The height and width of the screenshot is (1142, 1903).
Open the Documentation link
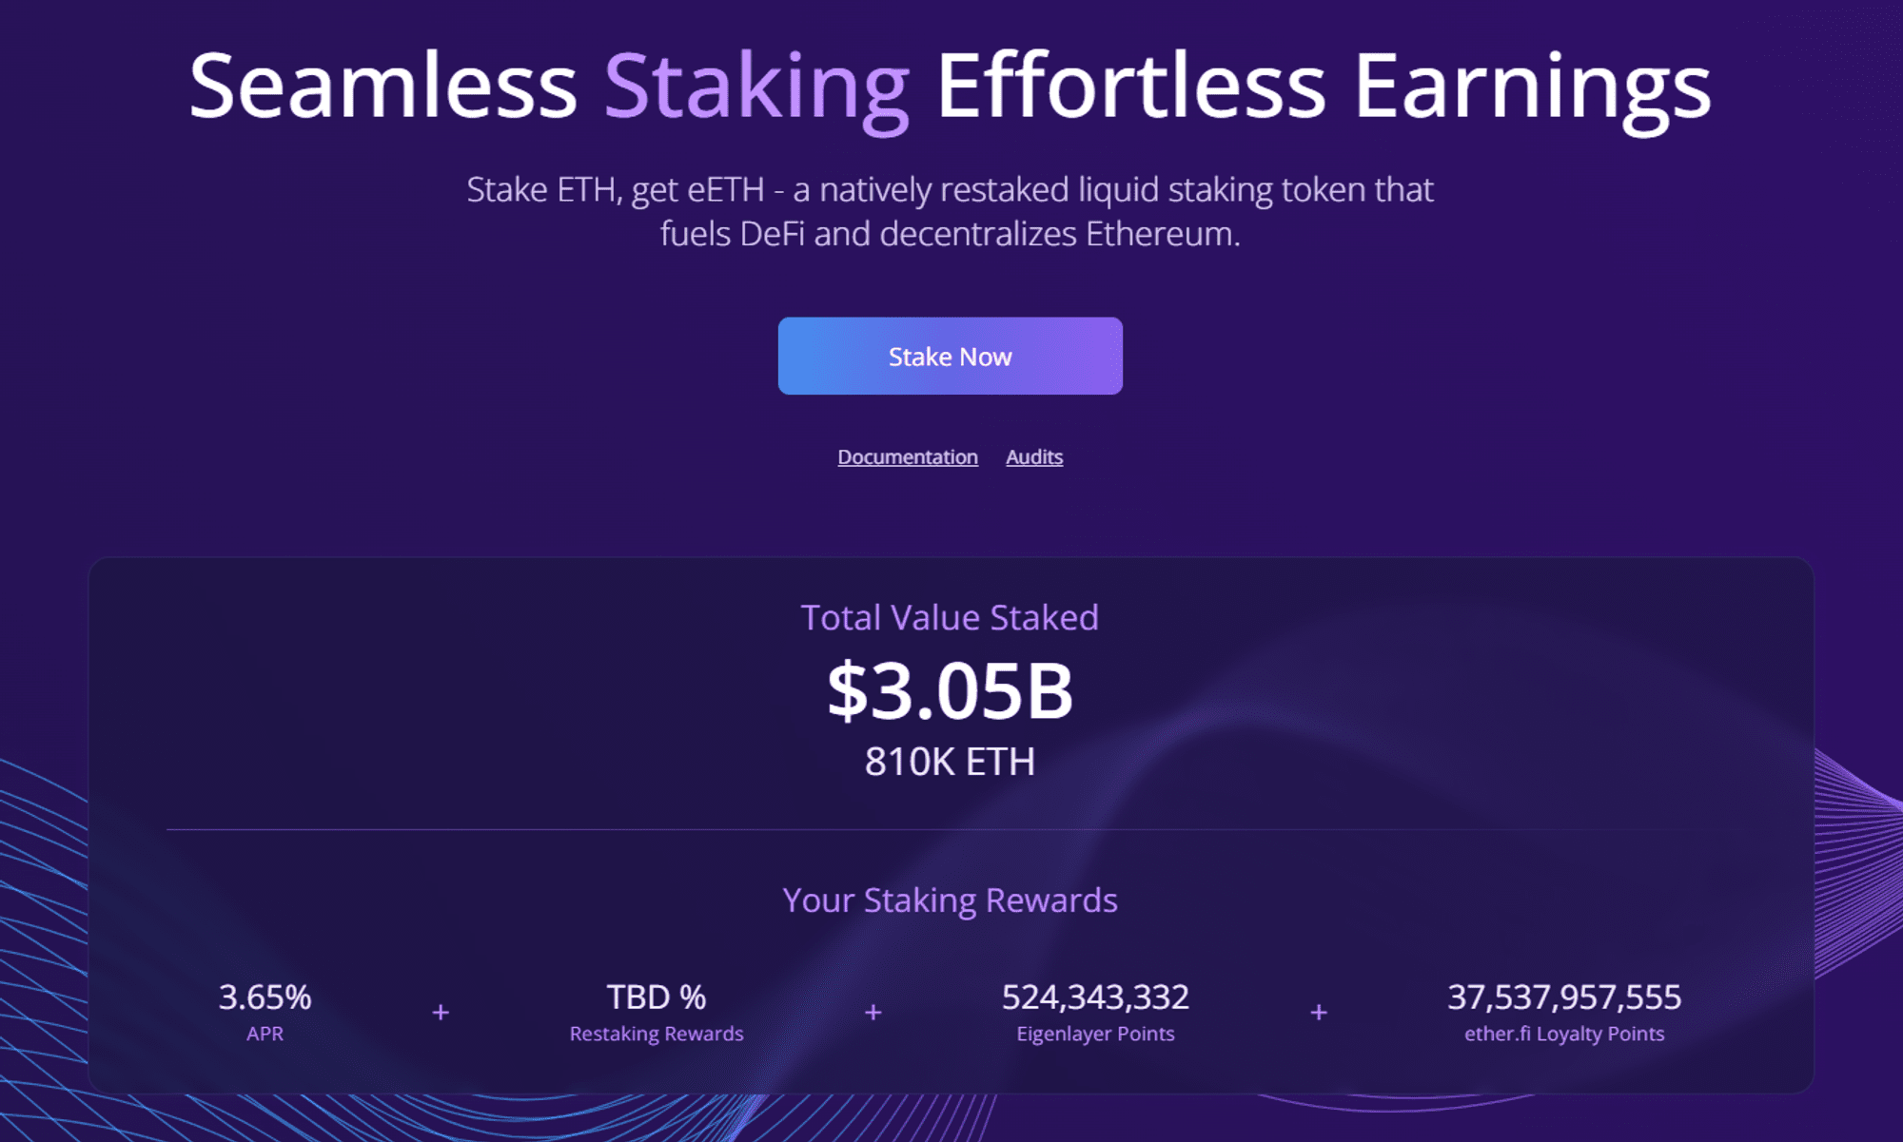coord(907,457)
